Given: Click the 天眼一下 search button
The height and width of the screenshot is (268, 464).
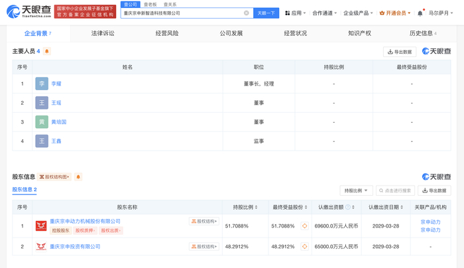Looking at the screenshot, I should point(266,13).
